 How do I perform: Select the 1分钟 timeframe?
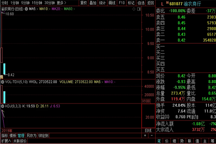point(15,3)
